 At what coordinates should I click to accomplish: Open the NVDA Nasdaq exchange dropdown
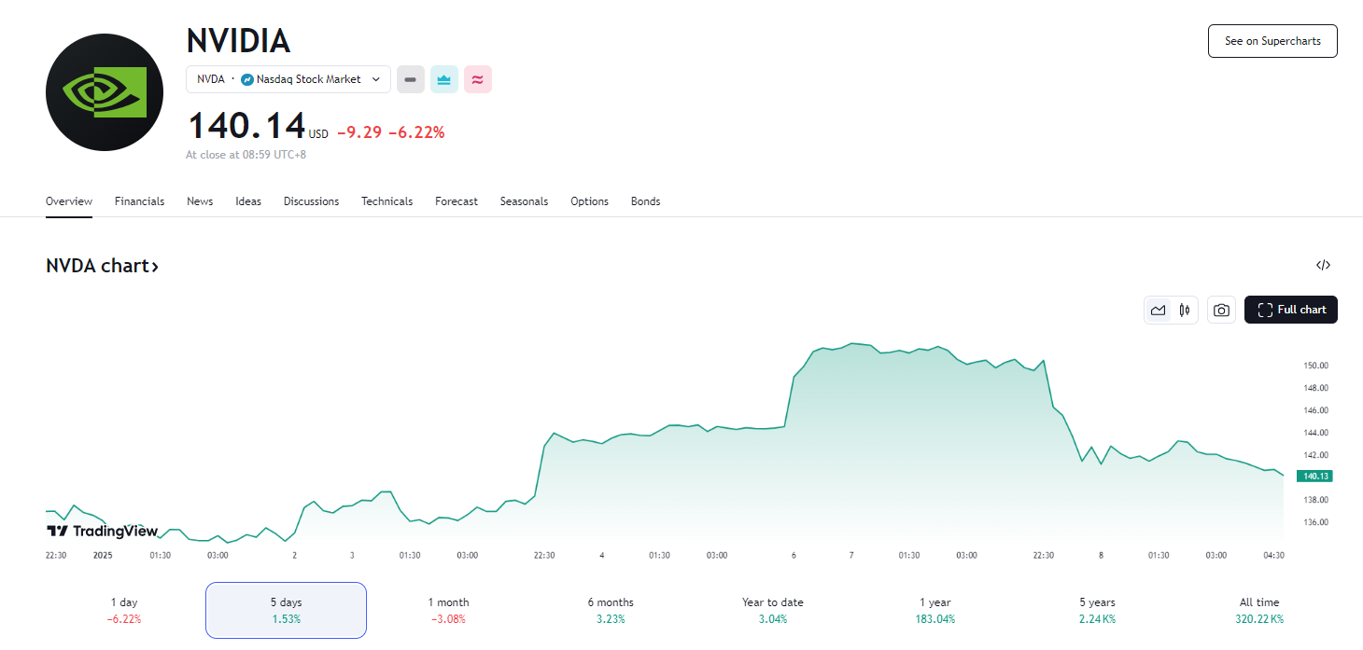(x=288, y=79)
